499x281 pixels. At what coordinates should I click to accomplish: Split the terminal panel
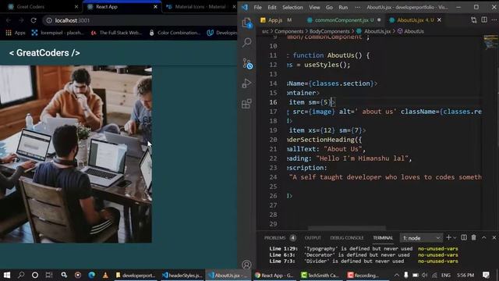pyautogui.click(x=464, y=237)
